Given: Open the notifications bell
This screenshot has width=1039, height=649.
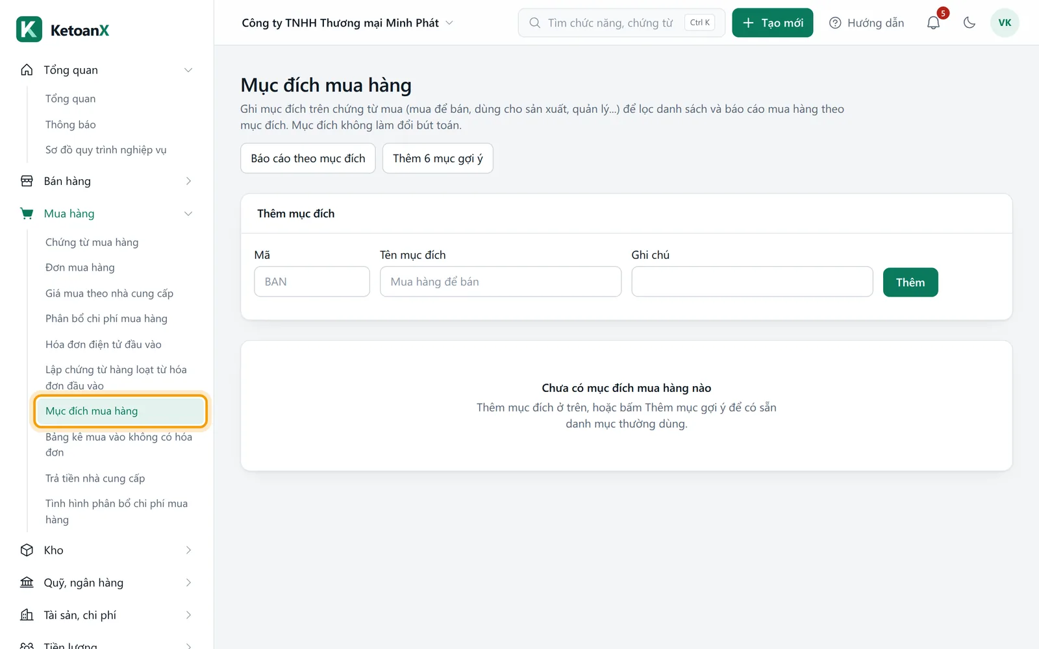Looking at the screenshot, I should point(933,23).
